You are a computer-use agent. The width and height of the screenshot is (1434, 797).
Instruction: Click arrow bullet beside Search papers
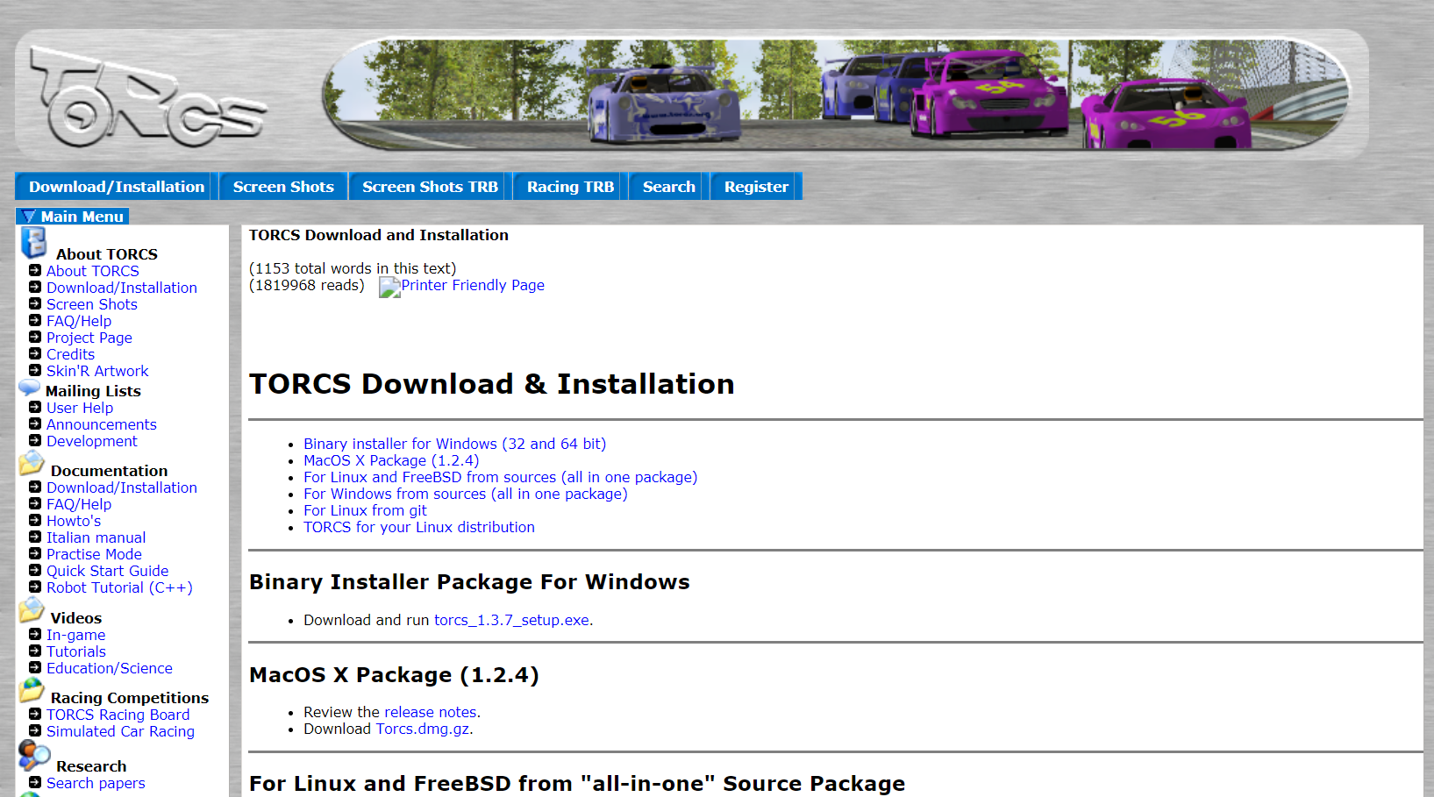[x=35, y=782]
